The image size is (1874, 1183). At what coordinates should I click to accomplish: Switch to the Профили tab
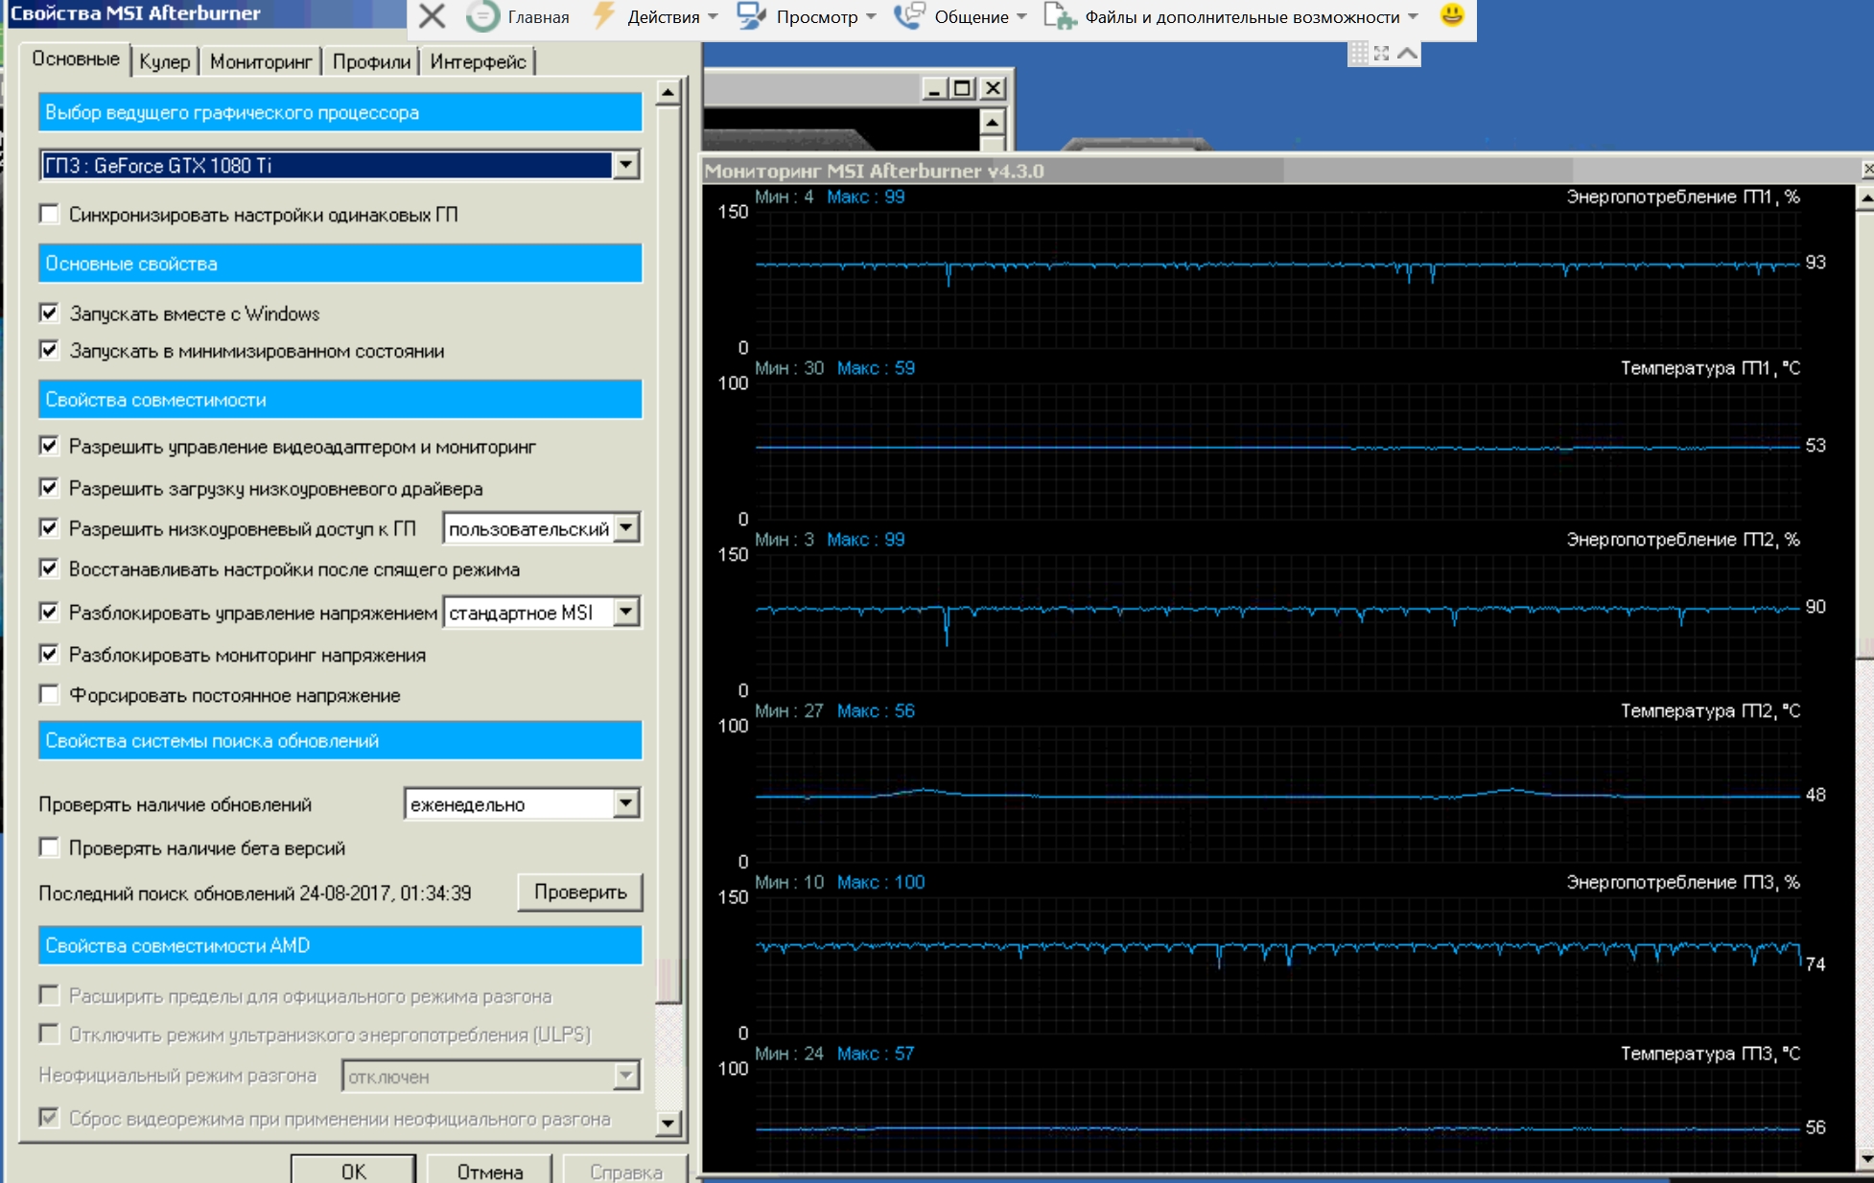click(x=371, y=62)
